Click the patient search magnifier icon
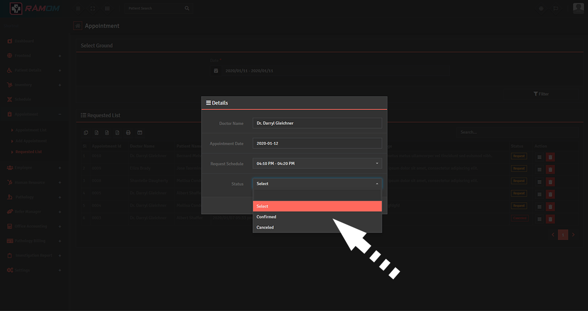The width and height of the screenshot is (588, 311). [187, 9]
